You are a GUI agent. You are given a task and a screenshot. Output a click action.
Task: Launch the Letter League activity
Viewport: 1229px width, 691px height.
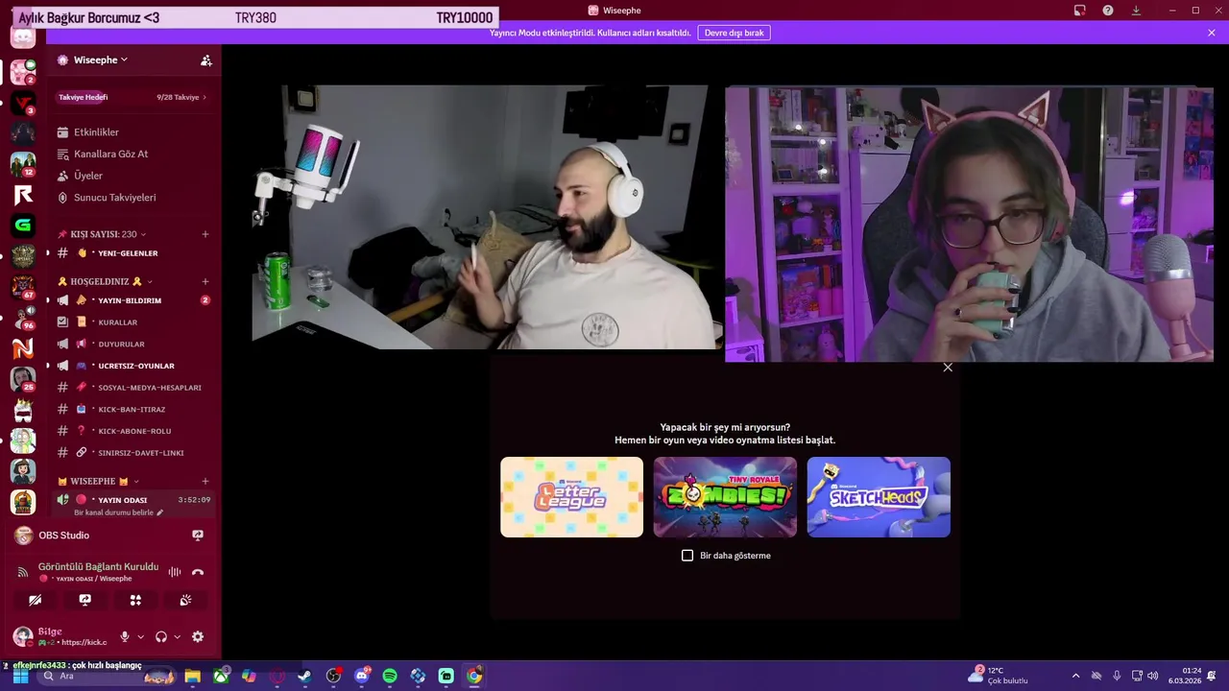pos(571,497)
